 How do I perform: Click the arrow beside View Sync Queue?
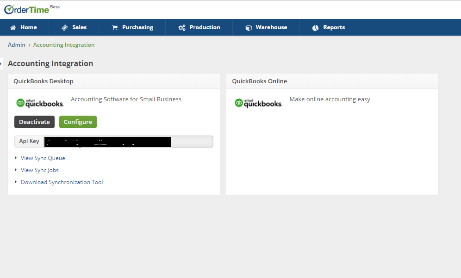[x=16, y=158]
